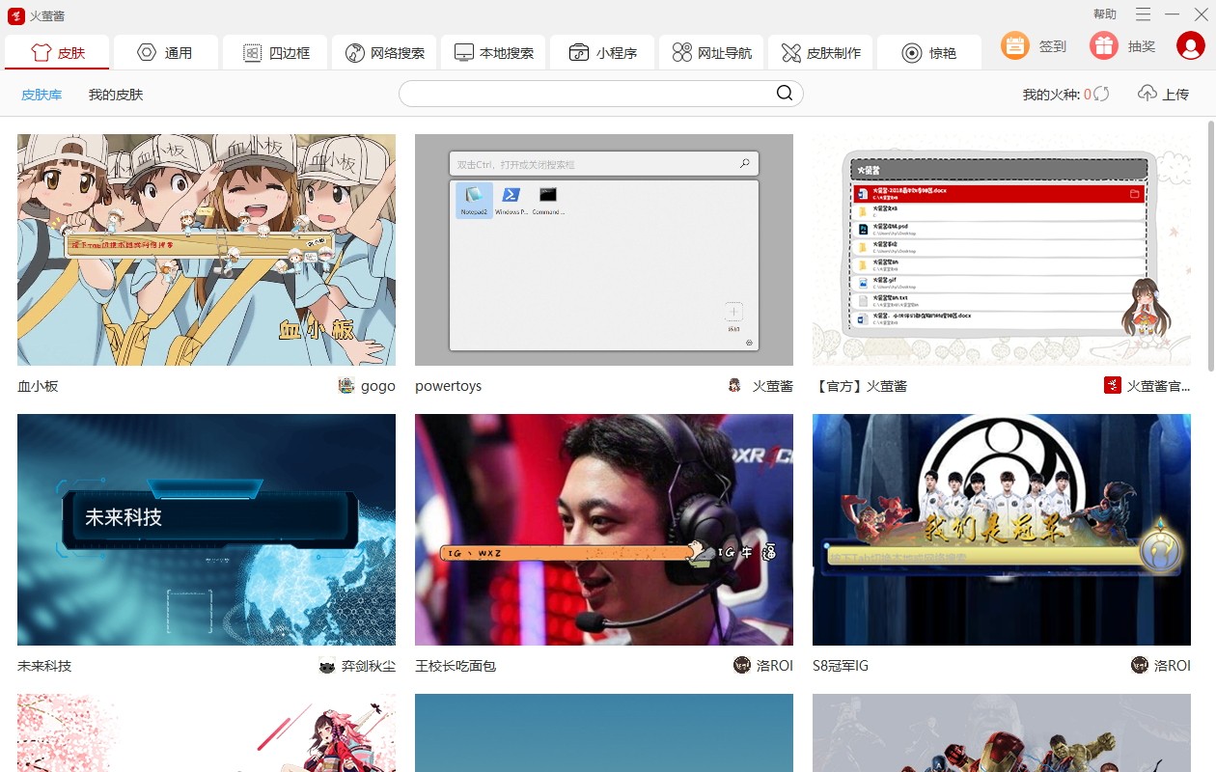Open the 惊艳 tab

[x=929, y=52]
